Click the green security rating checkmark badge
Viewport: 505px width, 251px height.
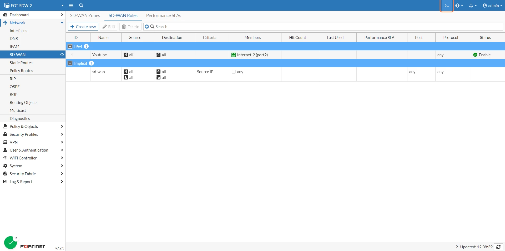(x=11, y=243)
